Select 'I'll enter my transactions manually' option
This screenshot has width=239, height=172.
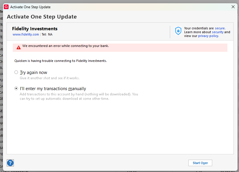click(16, 88)
